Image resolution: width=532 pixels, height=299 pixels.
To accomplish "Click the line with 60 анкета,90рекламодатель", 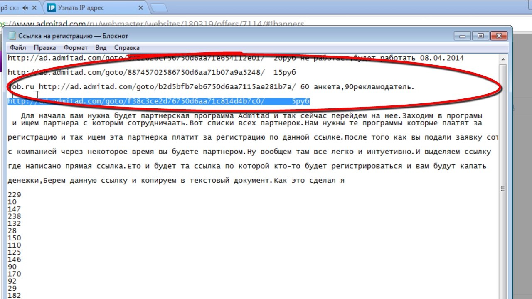I will (x=211, y=87).
